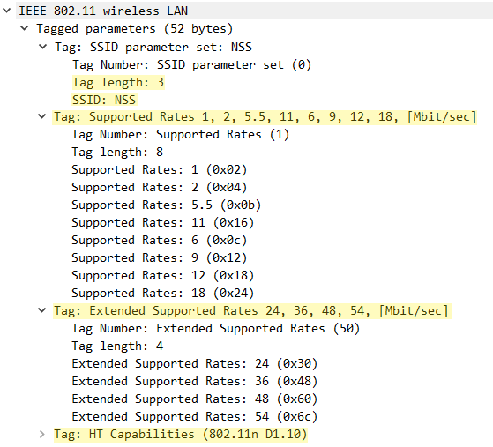Expand the HT Capabilities tag
Viewport: 493px width, 447px height.
[x=41, y=434]
